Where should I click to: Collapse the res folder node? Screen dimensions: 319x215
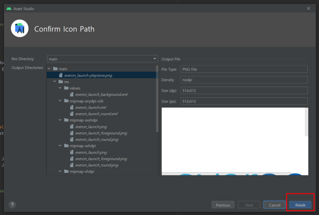(x=54, y=82)
